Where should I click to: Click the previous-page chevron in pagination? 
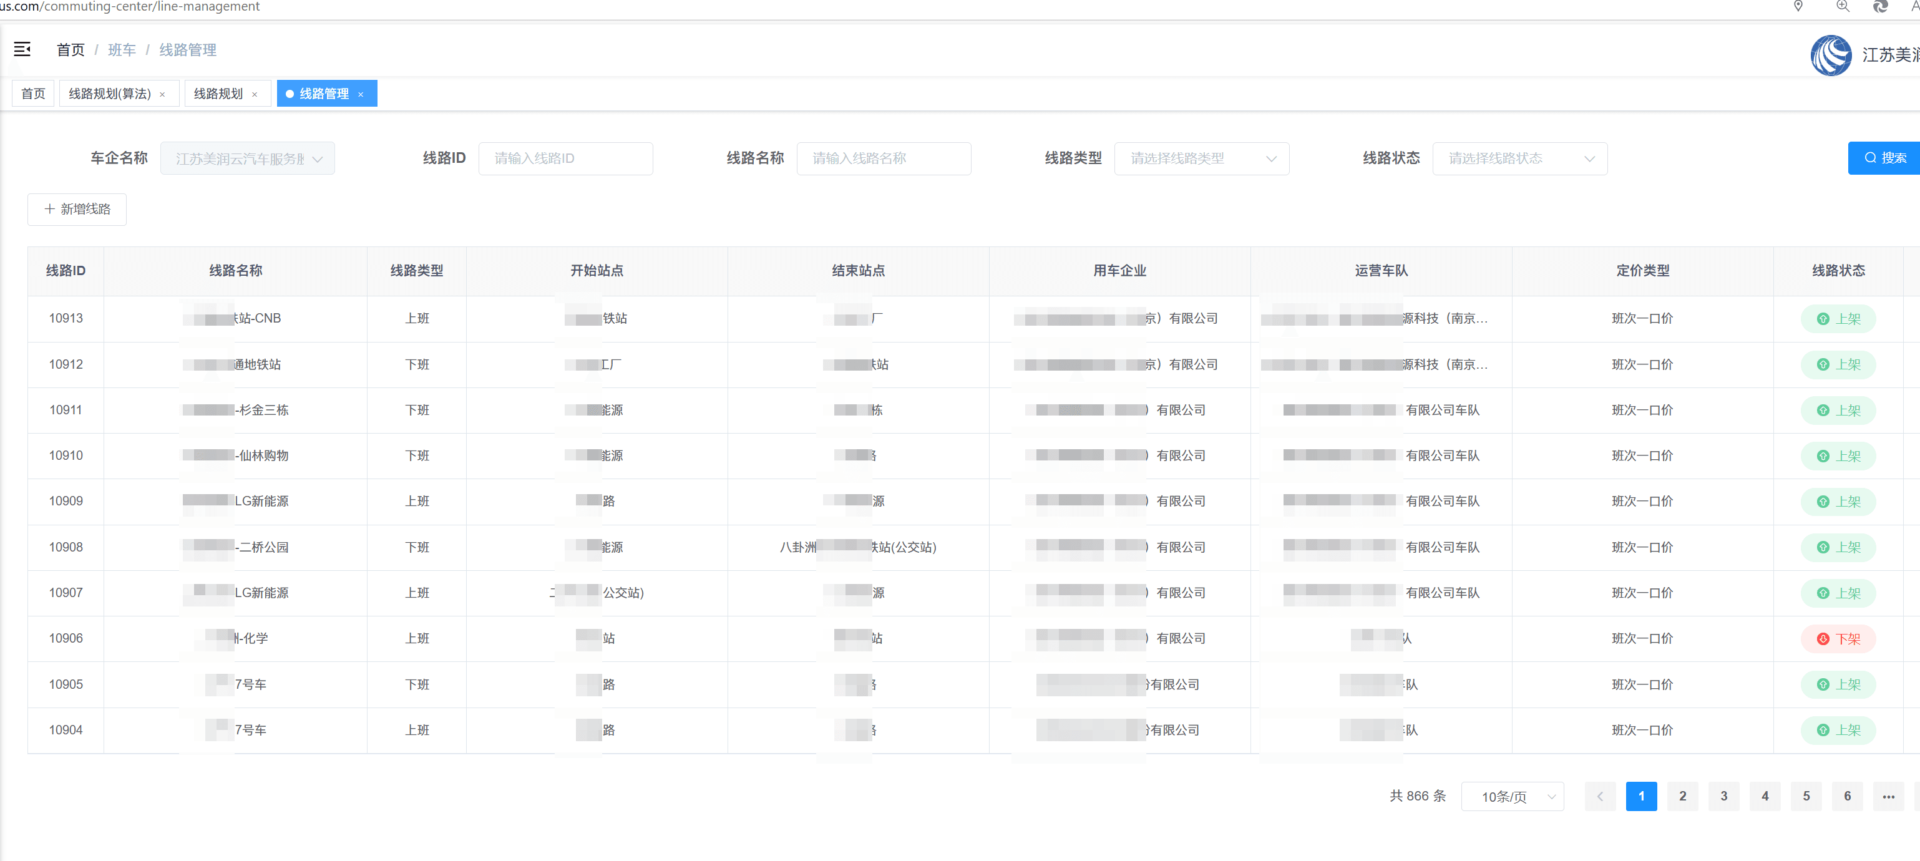point(1599,796)
